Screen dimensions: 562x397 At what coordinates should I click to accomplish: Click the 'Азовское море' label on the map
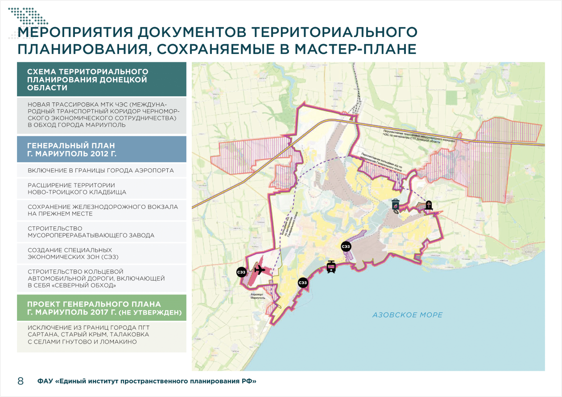(x=408, y=315)
